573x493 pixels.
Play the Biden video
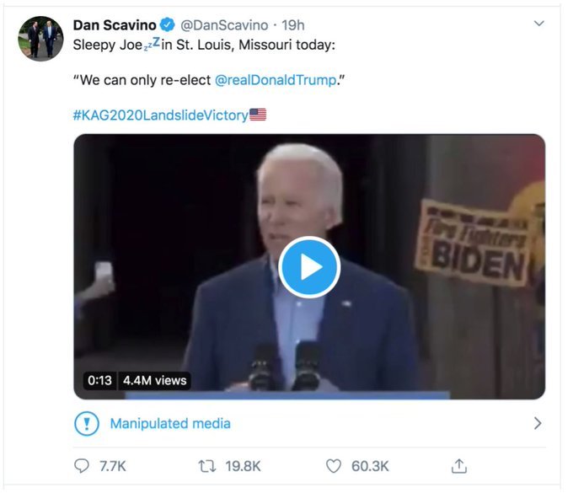[309, 267]
